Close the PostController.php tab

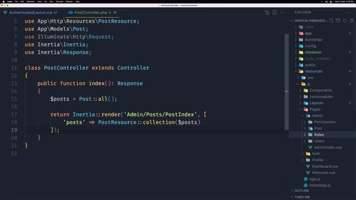pyautogui.click(x=115, y=12)
